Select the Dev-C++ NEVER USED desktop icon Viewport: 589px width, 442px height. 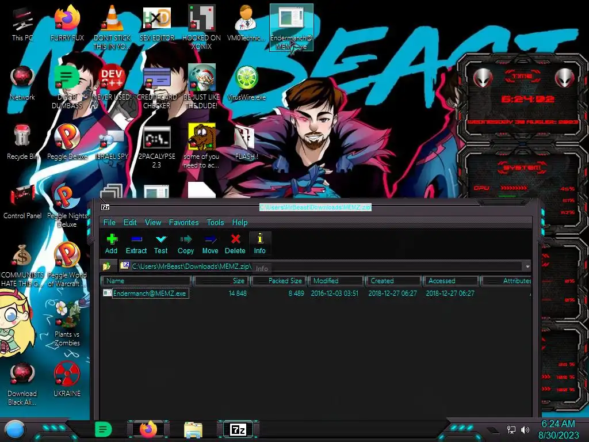112,83
